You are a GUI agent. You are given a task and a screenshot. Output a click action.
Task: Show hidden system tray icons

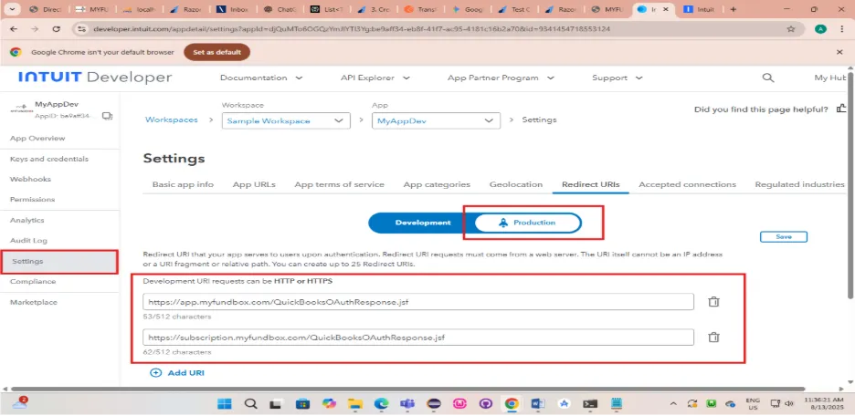[x=673, y=404]
